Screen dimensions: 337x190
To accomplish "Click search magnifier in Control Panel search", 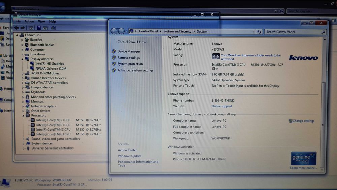I will 323,32.
